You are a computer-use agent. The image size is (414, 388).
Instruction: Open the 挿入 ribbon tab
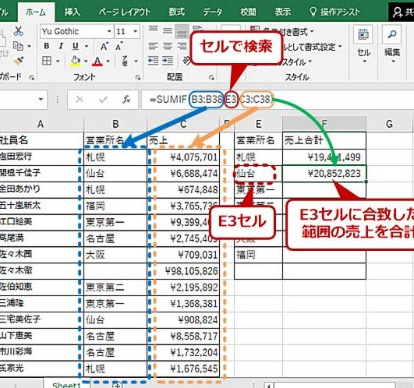pos(73,12)
